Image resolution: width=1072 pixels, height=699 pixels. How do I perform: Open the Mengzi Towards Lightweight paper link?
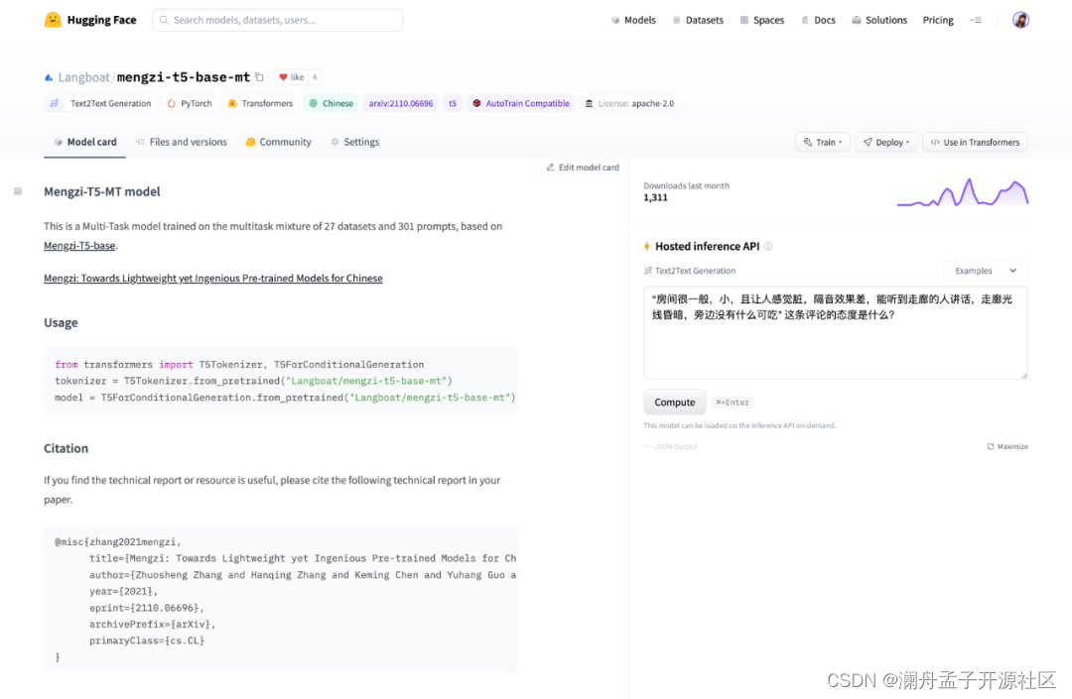(x=213, y=279)
